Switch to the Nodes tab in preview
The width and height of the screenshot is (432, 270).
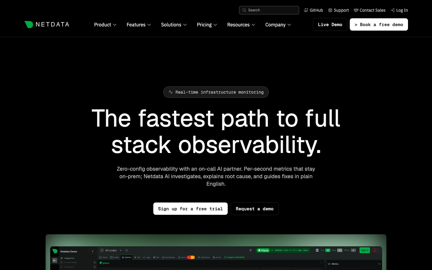pos(115,257)
